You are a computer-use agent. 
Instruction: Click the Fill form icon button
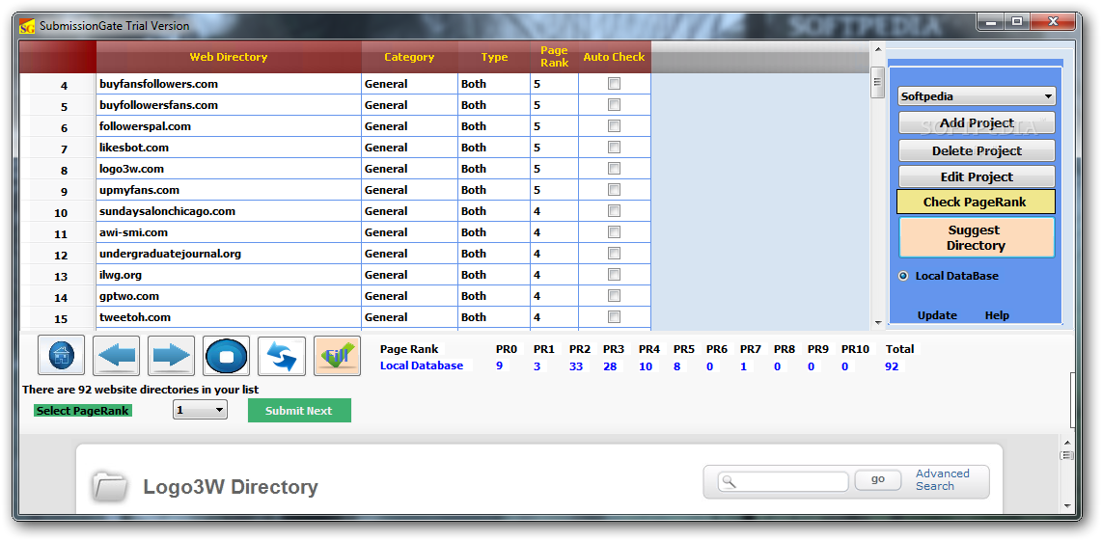point(337,356)
